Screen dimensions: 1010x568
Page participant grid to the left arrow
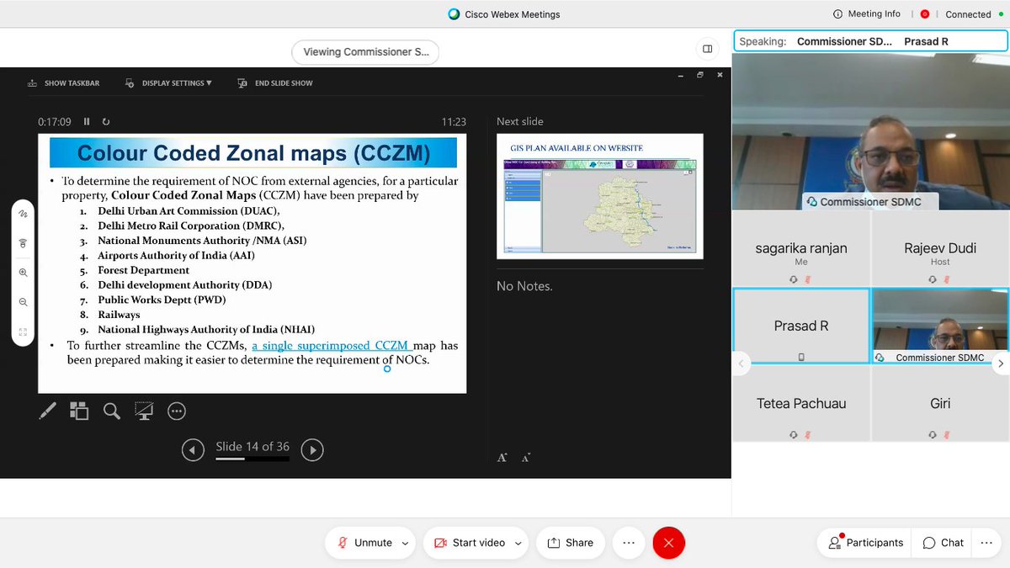click(741, 364)
